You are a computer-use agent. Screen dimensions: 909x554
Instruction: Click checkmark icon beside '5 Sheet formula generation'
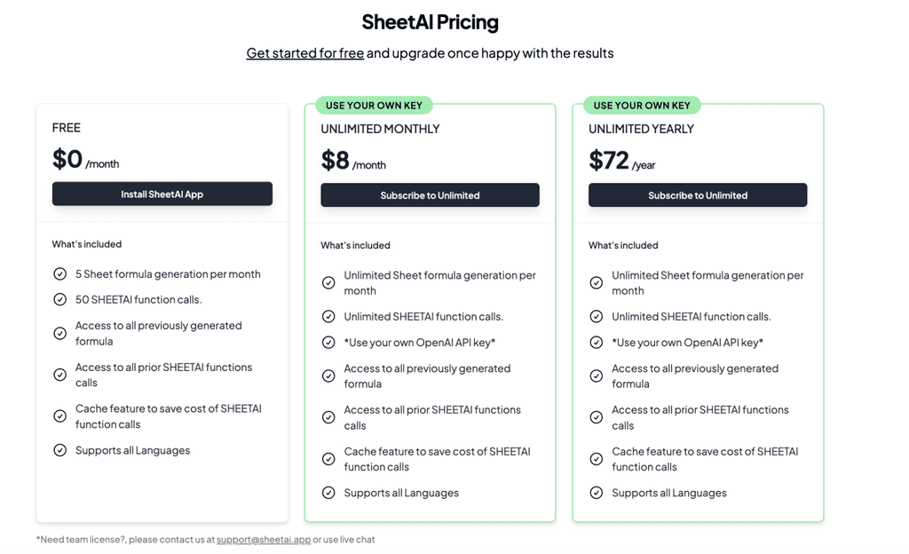click(60, 274)
